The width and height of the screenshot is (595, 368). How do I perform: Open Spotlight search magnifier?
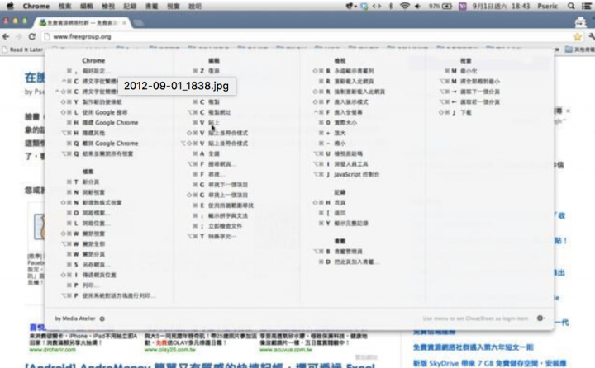pyautogui.click(x=571, y=6)
